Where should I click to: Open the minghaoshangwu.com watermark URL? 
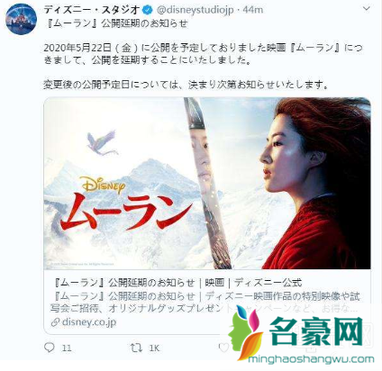(312, 359)
